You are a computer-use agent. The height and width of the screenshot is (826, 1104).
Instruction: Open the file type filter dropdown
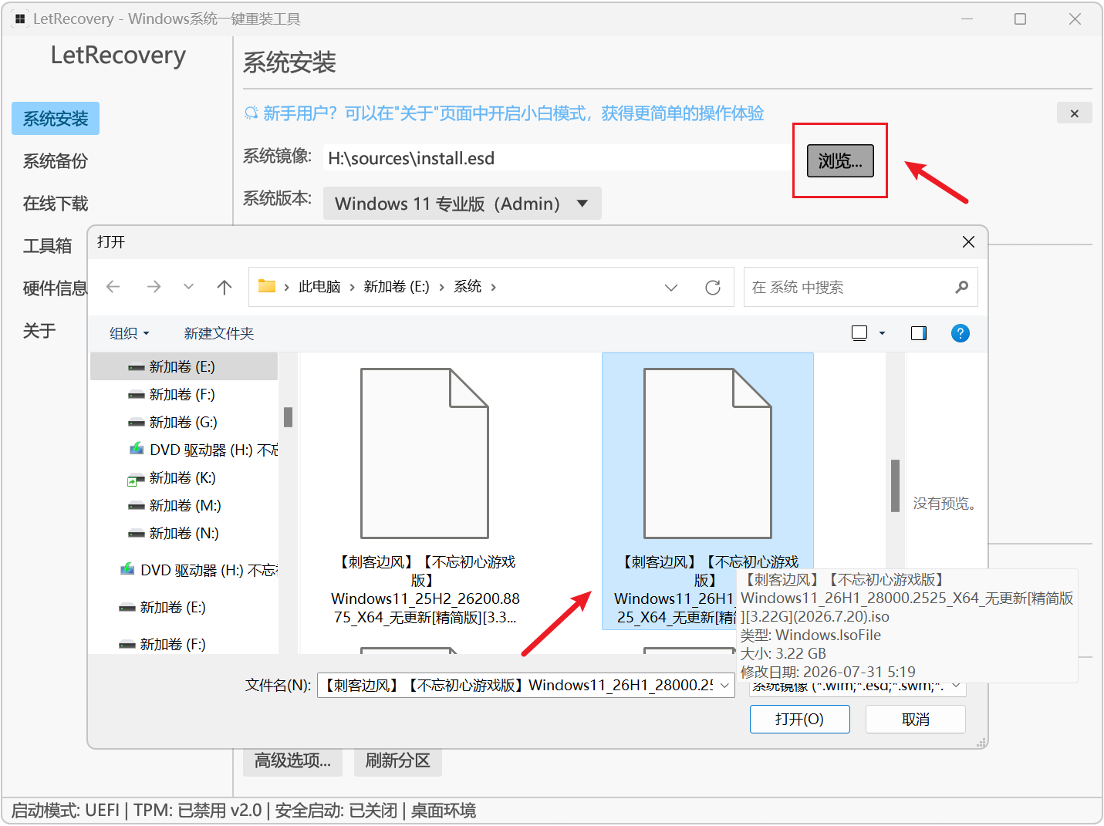point(858,685)
